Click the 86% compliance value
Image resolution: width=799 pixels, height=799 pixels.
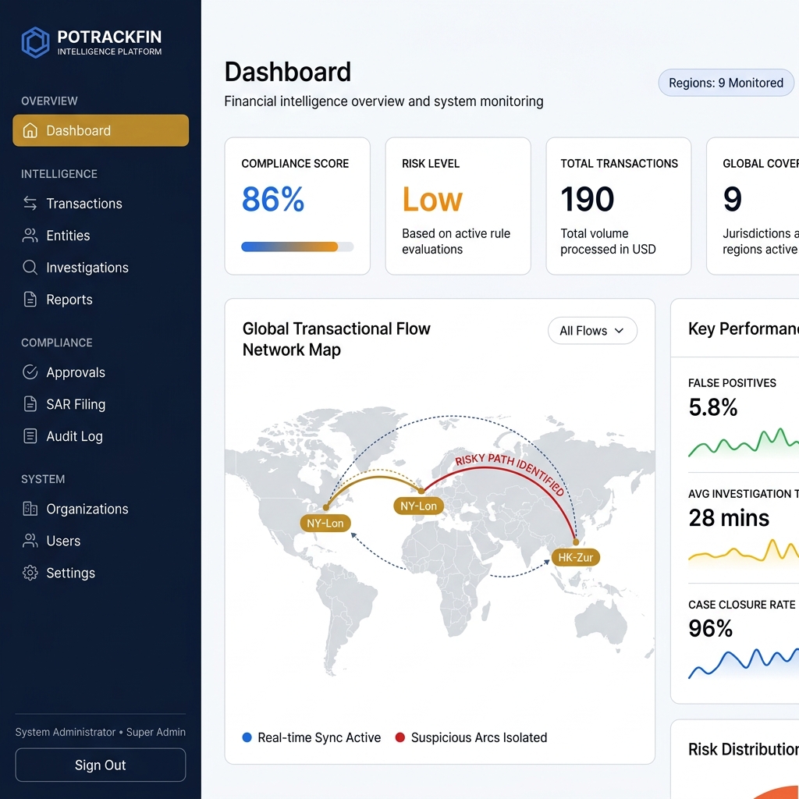pyautogui.click(x=273, y=199)
